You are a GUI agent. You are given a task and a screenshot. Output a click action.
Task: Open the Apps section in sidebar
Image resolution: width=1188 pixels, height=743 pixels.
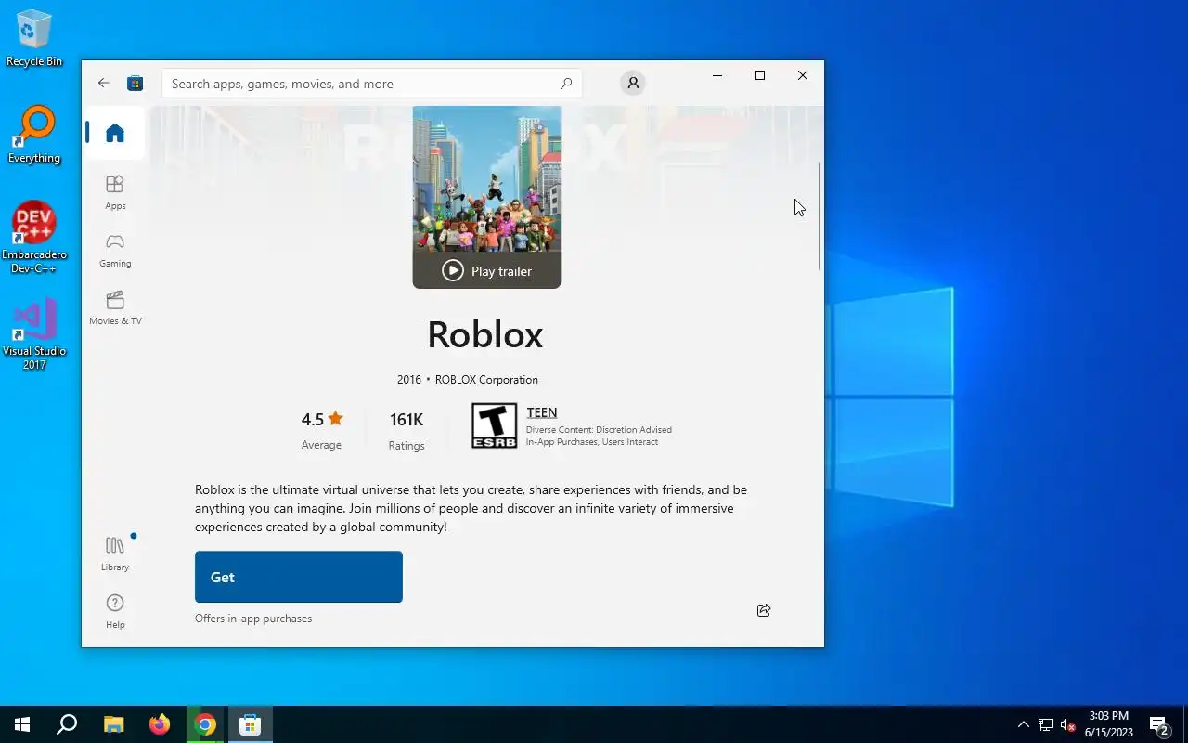[115, 192]
